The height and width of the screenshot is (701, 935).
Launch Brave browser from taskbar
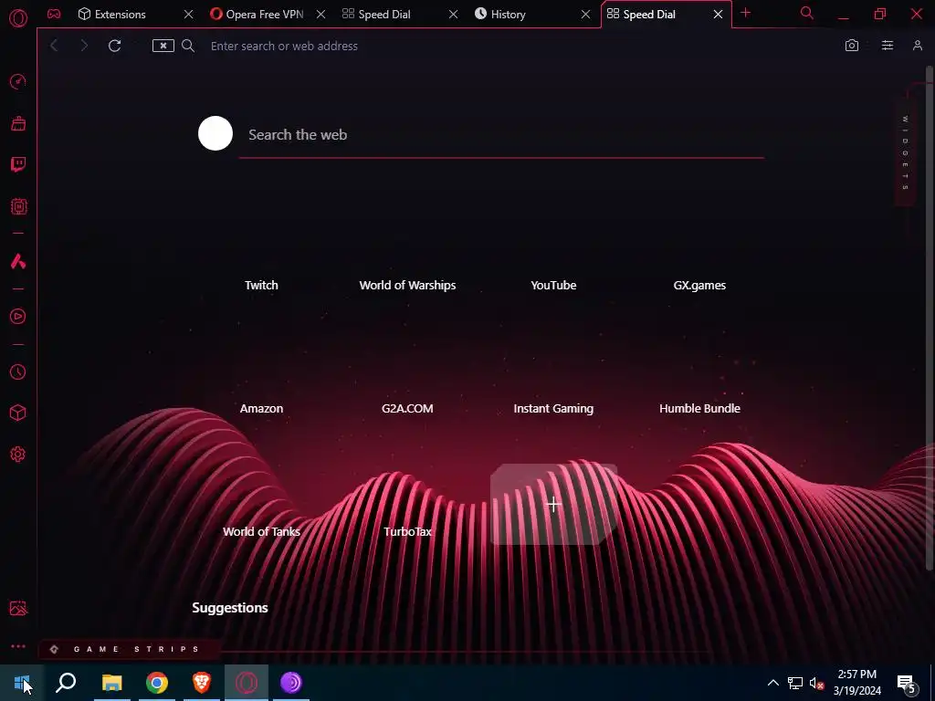coord(202,683)
